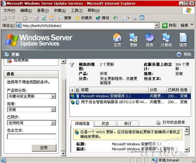Expand the 批准 dropdown showing 安装

pos(53,110)
